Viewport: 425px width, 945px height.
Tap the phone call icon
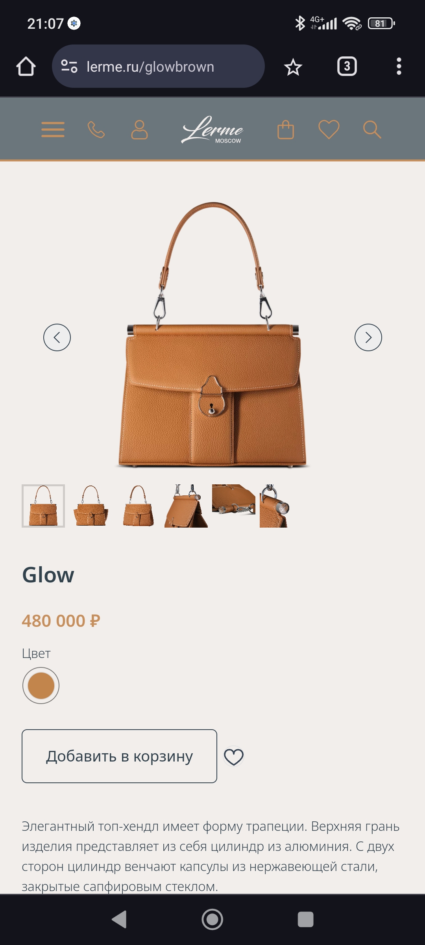click(x=96, y=130)
